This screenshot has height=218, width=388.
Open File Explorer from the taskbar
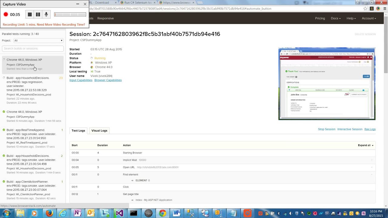[x=20, y=213]
